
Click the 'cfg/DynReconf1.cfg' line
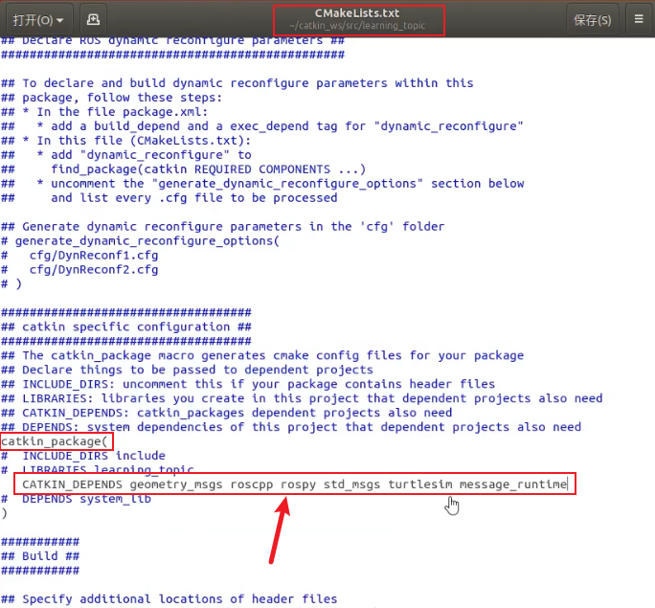pos(79,255)
